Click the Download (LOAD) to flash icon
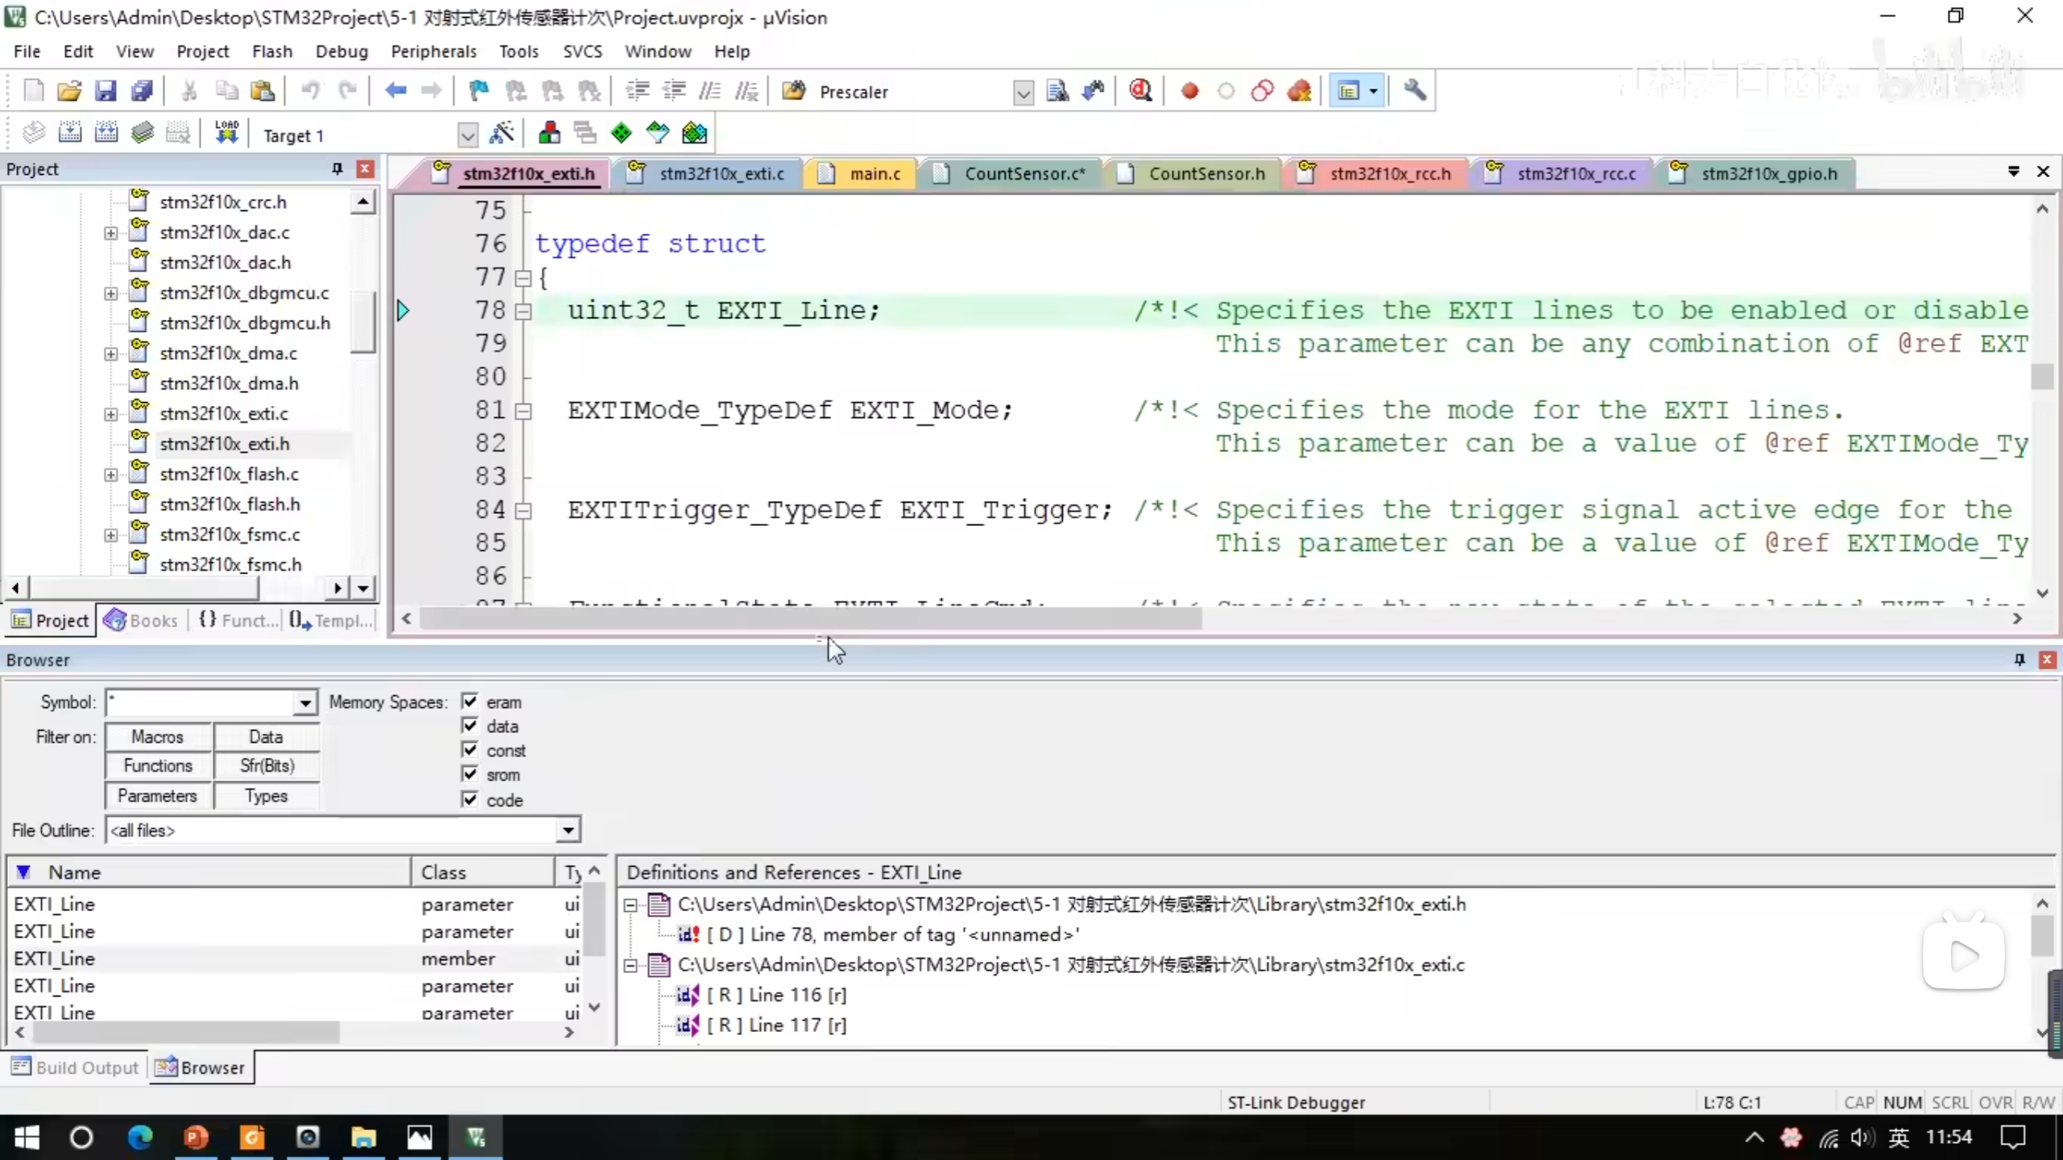The width and height of the screenshot is (2063, 1160). pos(226,133)
